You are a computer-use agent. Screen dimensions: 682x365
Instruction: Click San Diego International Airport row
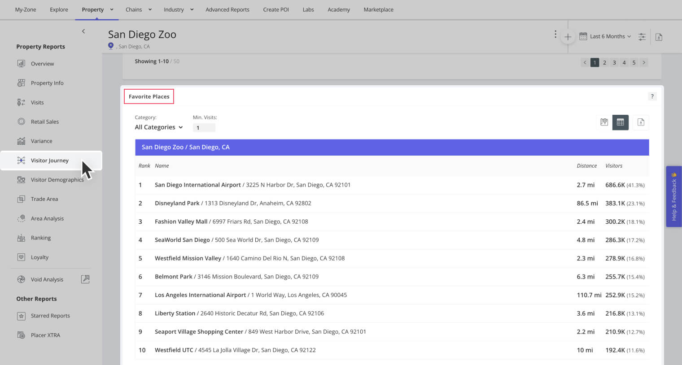click(x=392, y=185)
